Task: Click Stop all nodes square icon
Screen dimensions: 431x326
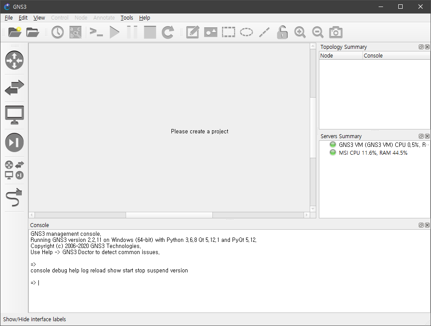Action: (x=150, y=32)
